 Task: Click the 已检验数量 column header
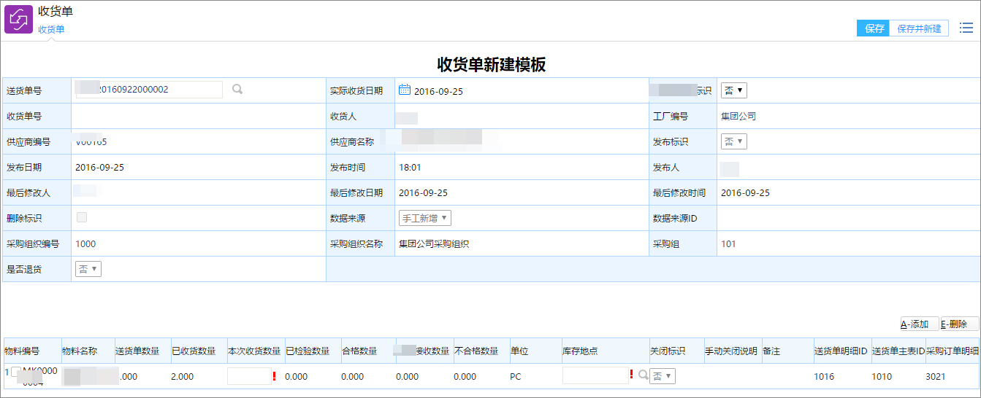[308, 351]
